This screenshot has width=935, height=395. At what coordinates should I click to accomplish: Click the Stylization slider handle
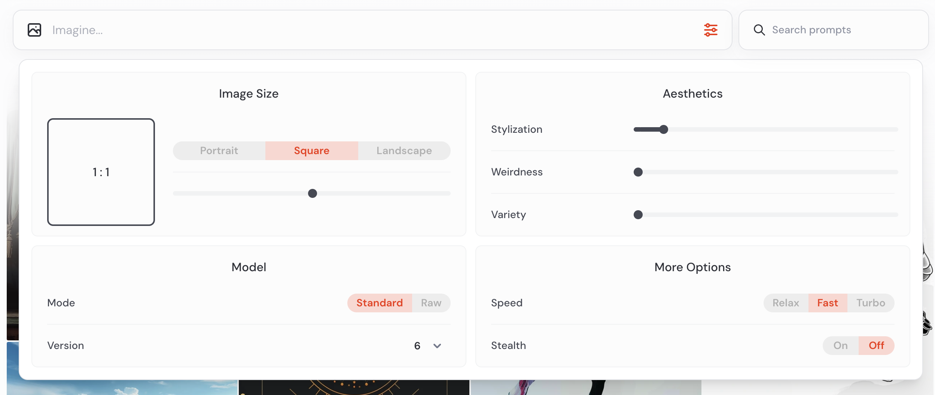coord(664,129)
